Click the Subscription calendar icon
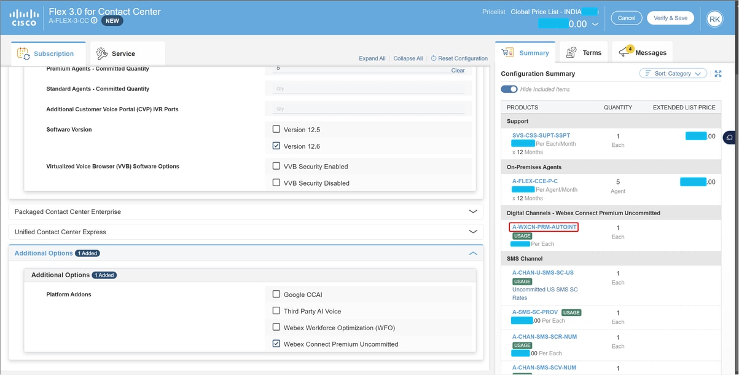Screen dimensions: 739x375 (x=23, y=54)
